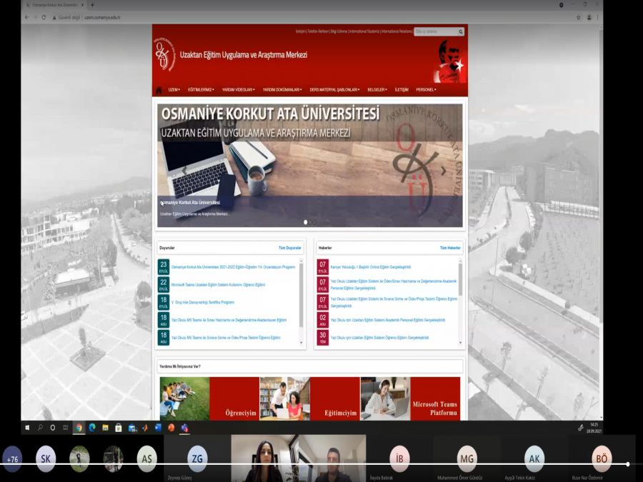Expand YARDIM DOKÜMANLARI menu
This screenshot has height=482, width=643.
point(282,90)
